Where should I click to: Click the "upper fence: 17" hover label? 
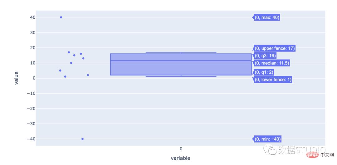pyautogui.click(x=275, y=48)
